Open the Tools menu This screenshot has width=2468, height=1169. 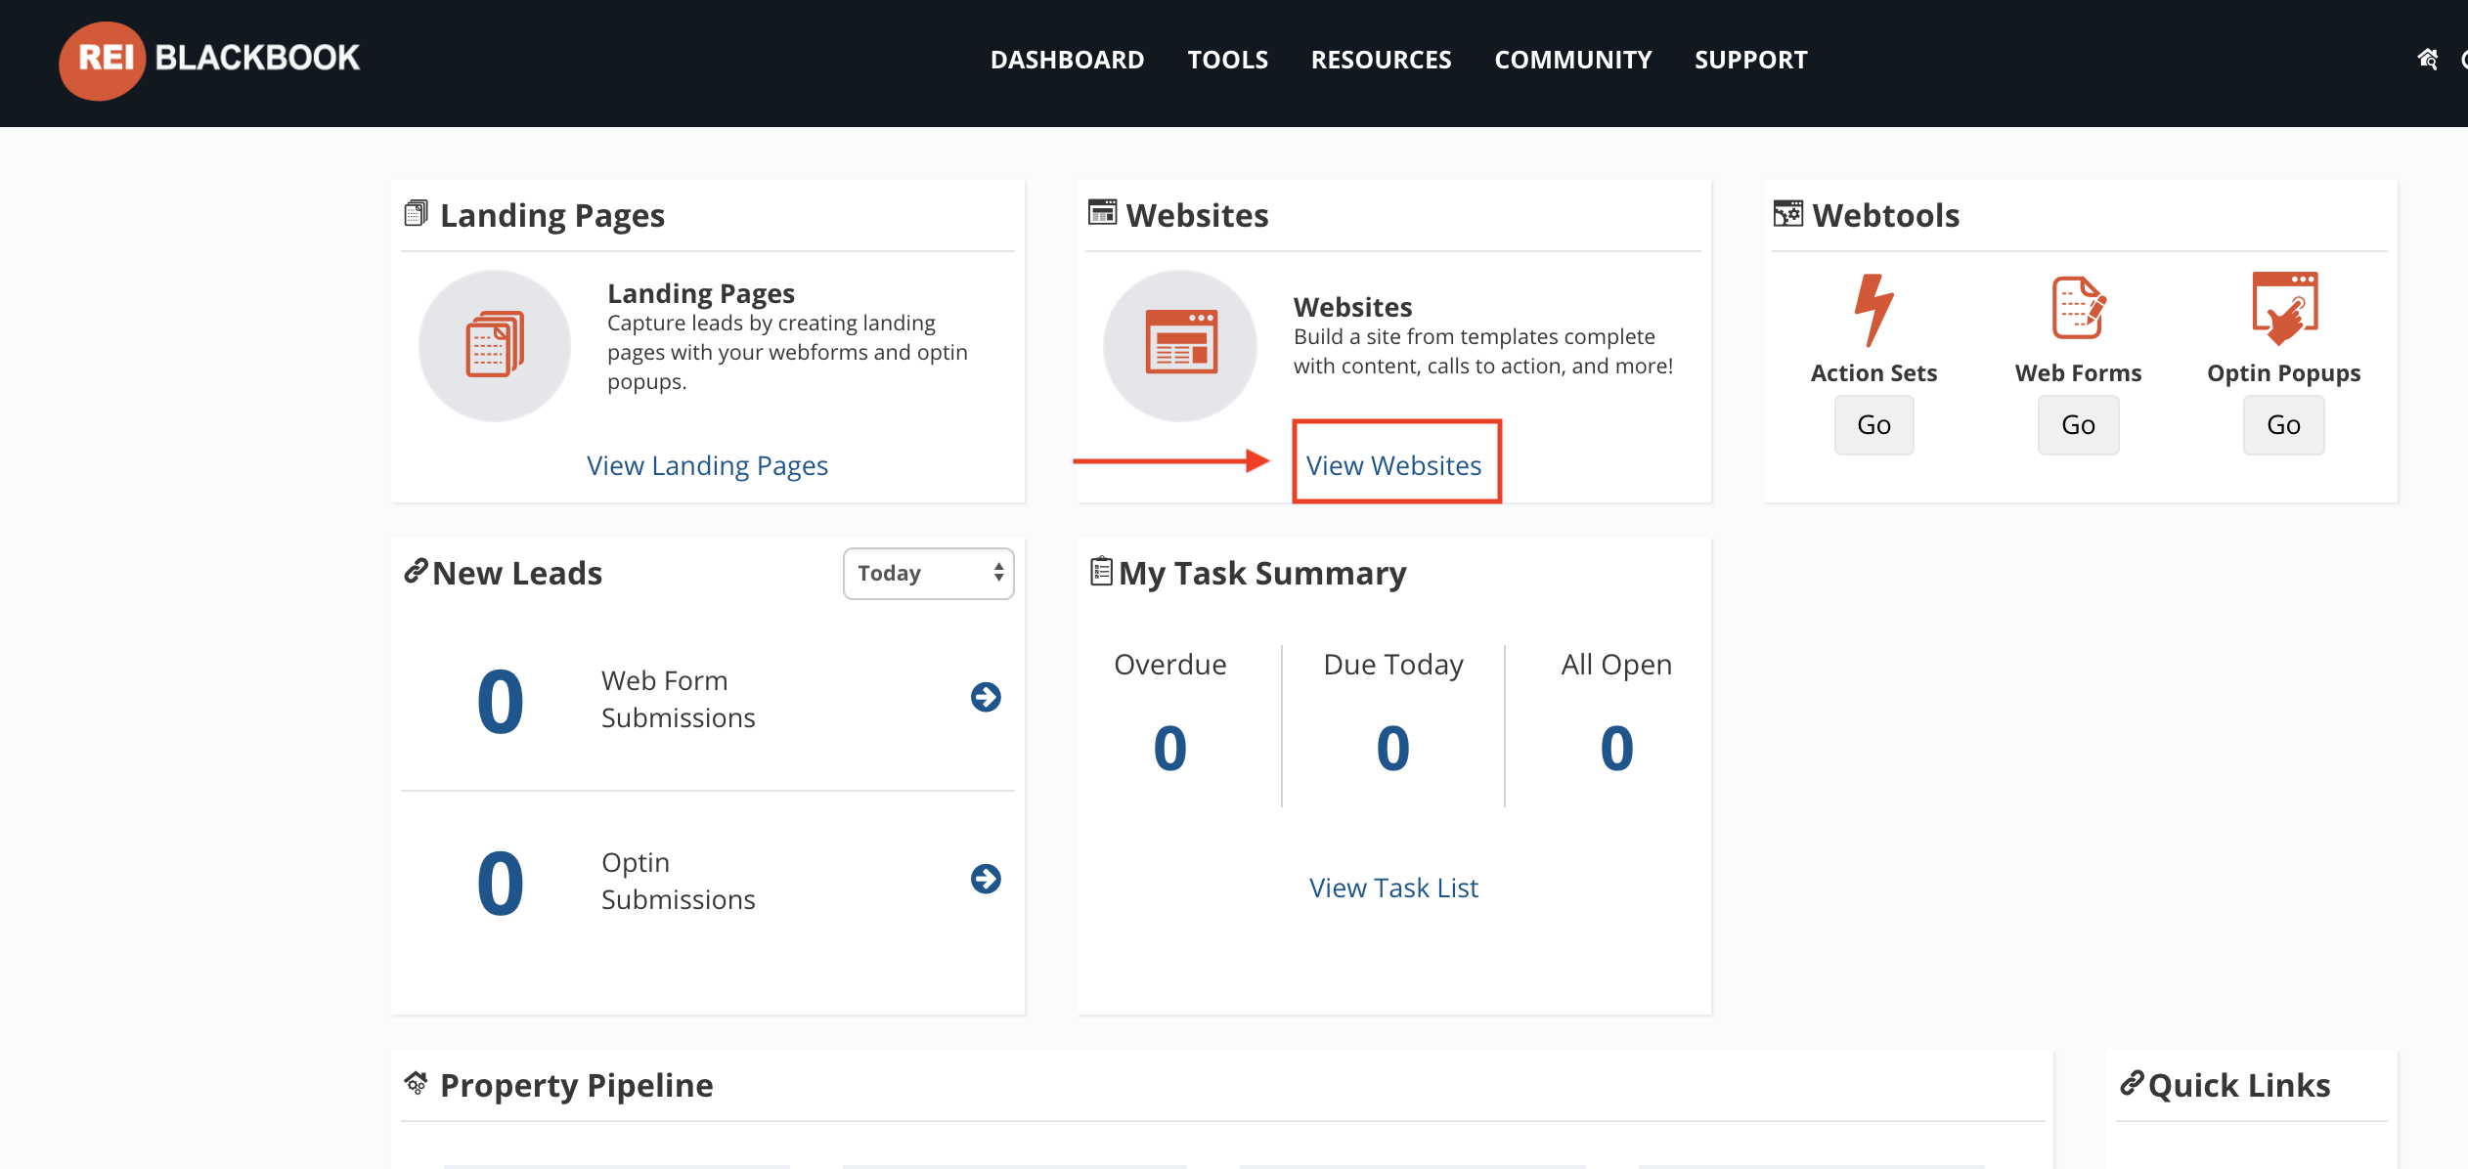(1227, 60)
